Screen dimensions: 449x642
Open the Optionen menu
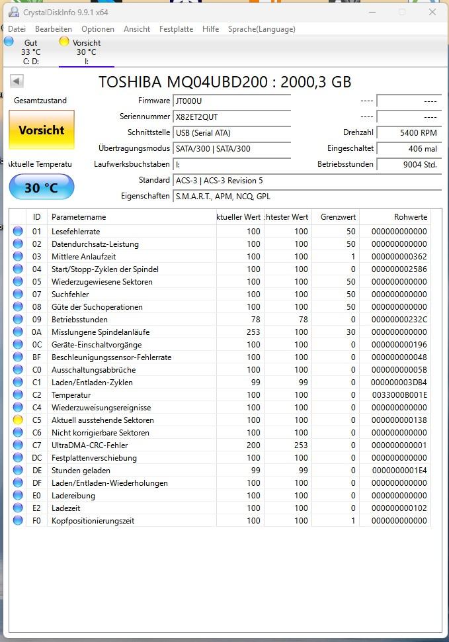click(98, 29)
